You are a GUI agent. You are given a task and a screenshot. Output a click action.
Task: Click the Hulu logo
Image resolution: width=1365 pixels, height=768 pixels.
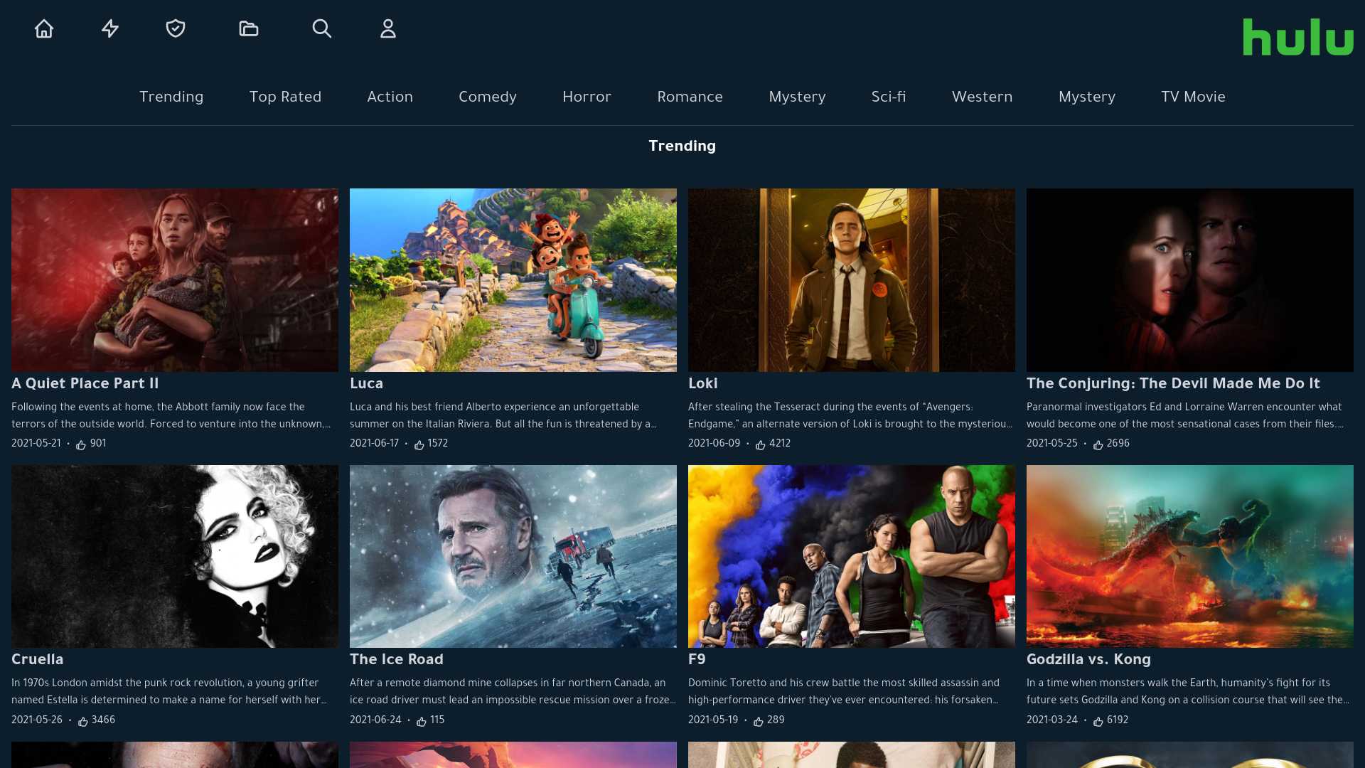pyautogui.click(x=1298, y=37)
